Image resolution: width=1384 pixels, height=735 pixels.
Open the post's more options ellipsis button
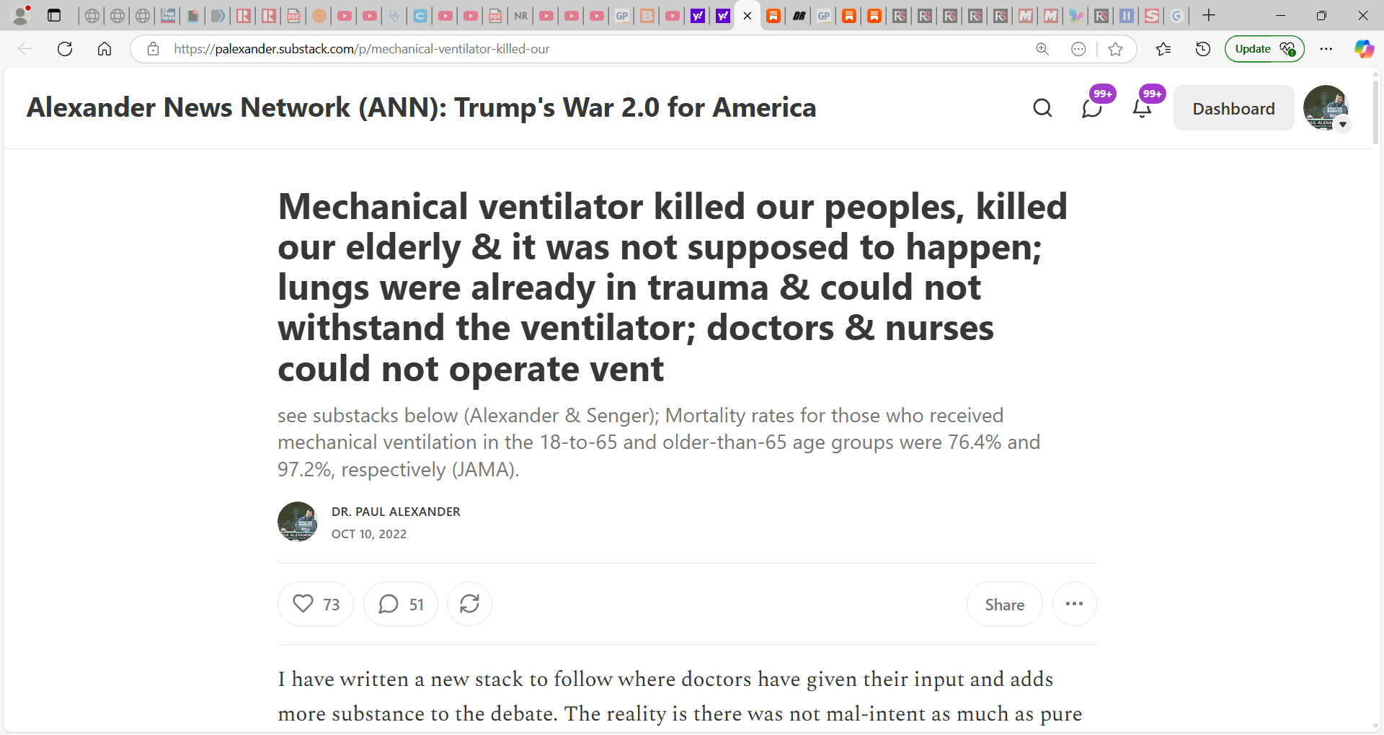[x=1074, y=604]
